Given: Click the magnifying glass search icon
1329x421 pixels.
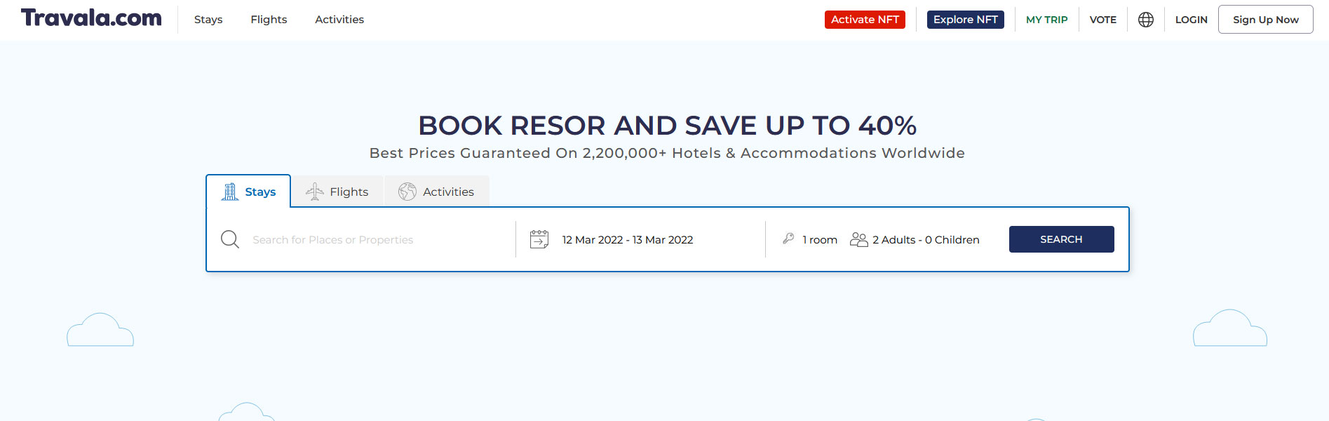Looking at the screenshot, I should [x=230, y=239].
